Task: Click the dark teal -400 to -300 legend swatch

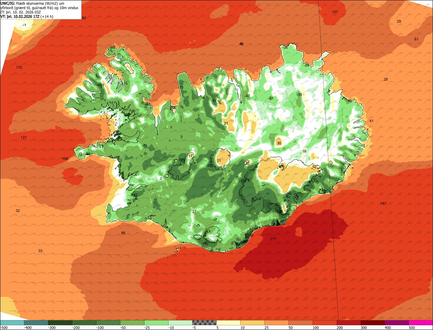Action: (x=36, y=323)
